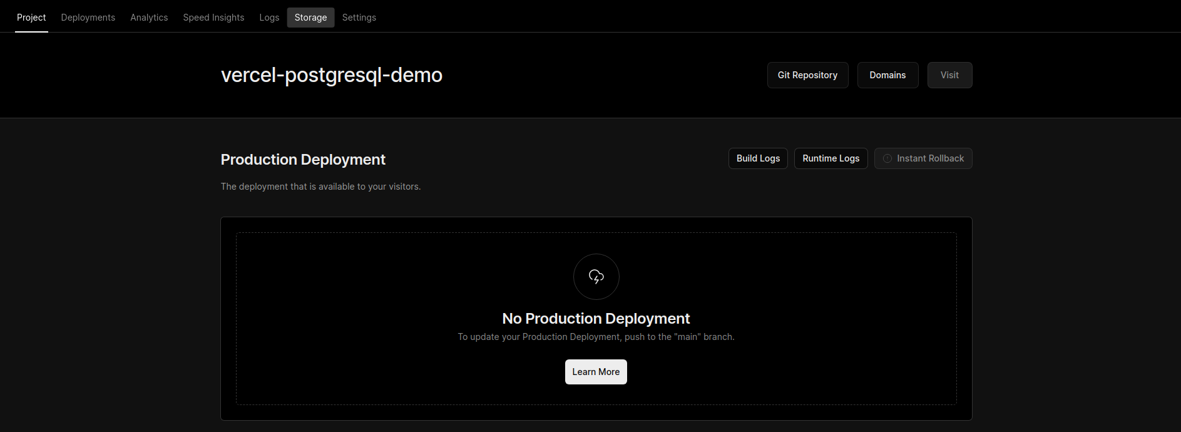Image resolution: width=1181 pixels, height=432 pixels.
Task: Click the Visit button
Action: coord(949,75)
